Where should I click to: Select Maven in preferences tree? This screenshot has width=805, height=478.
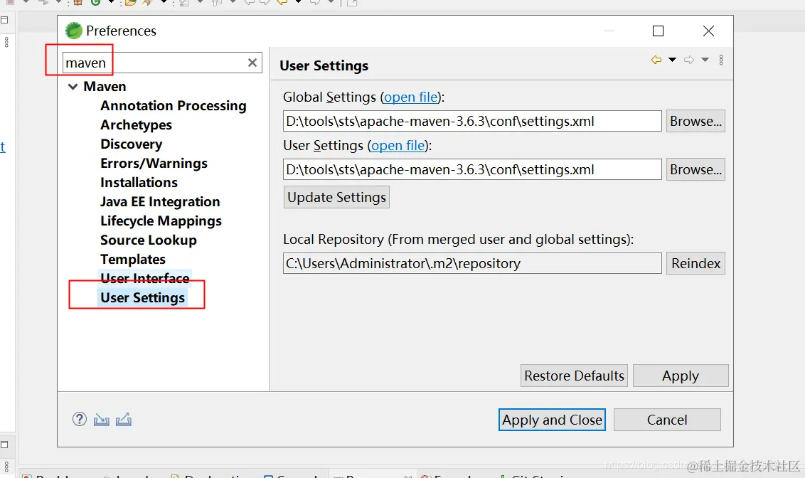pos(105,86)
